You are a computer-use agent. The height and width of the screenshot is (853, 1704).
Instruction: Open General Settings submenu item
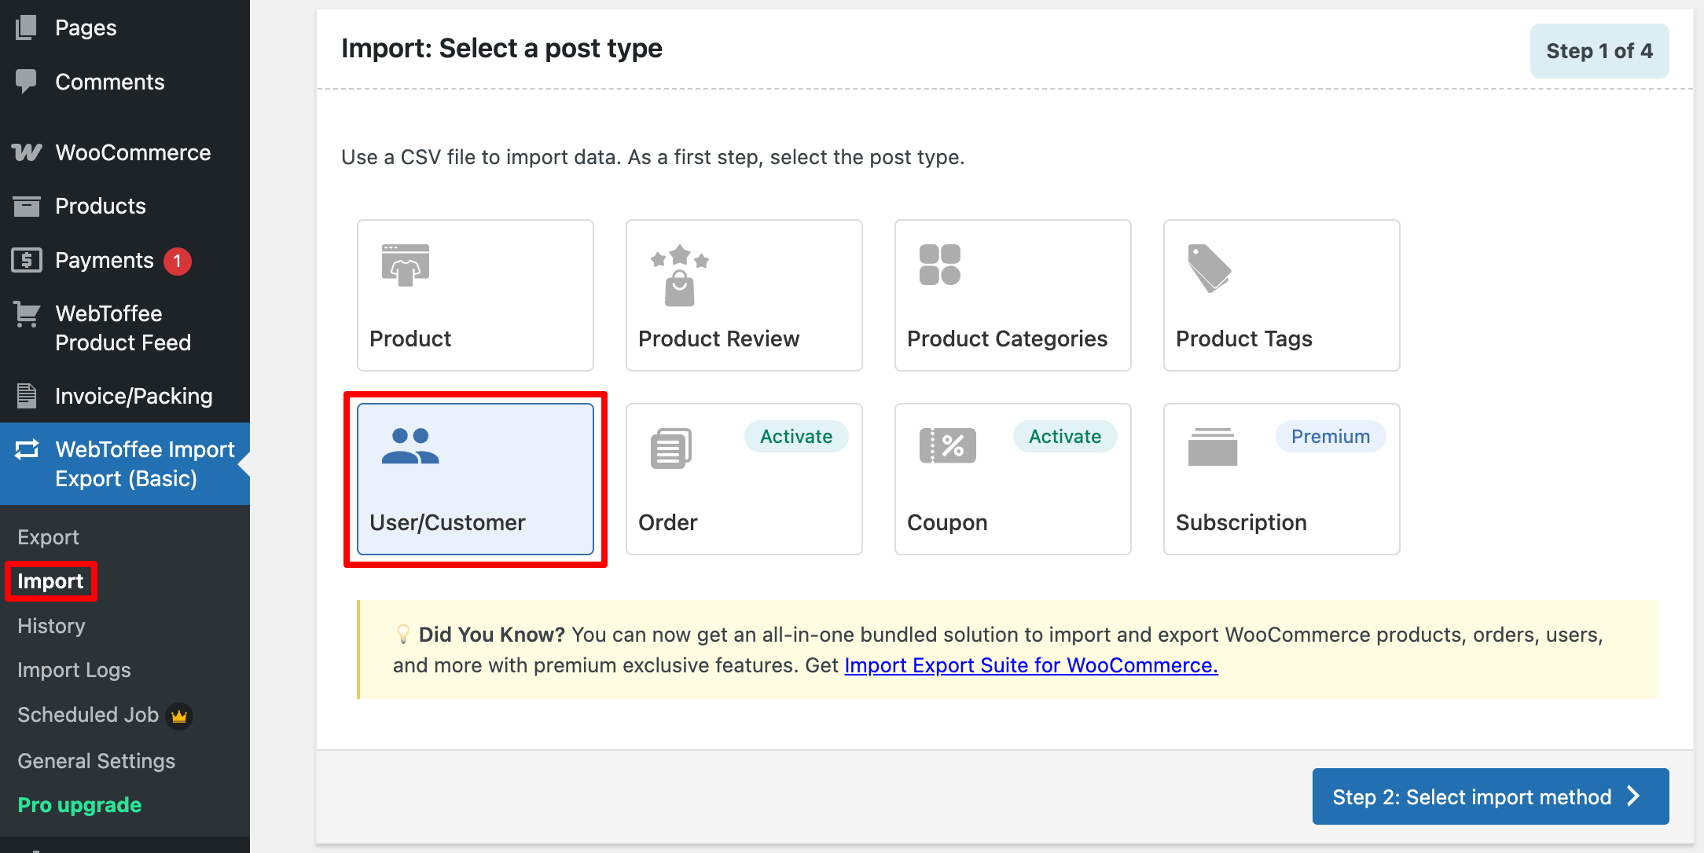pos(96,761)
